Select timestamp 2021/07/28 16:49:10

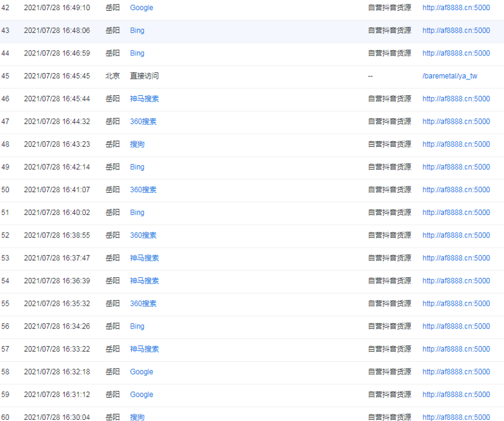57,8
